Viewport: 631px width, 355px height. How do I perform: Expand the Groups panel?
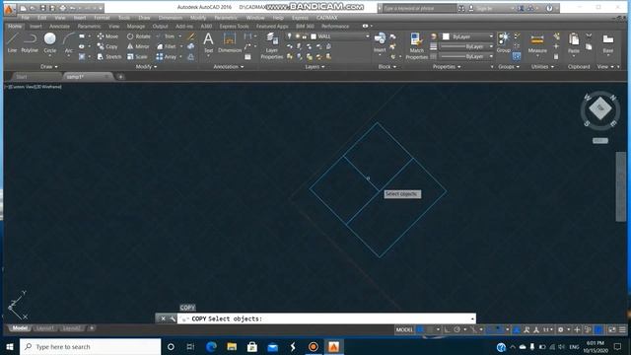509,66
